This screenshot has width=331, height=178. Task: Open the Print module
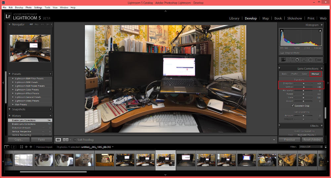[x=311, y=18]
